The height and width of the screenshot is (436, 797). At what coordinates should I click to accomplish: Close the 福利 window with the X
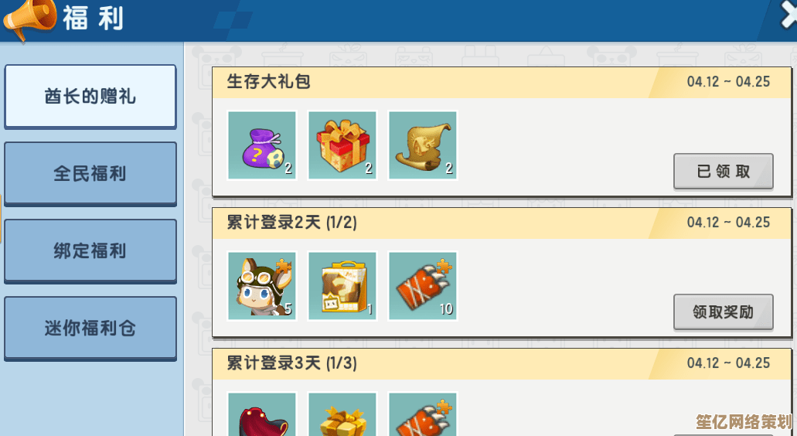(x=788, y=14)
